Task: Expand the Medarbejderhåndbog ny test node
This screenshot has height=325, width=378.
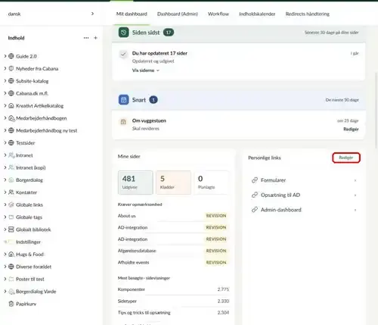Action: tap(5, 130)
